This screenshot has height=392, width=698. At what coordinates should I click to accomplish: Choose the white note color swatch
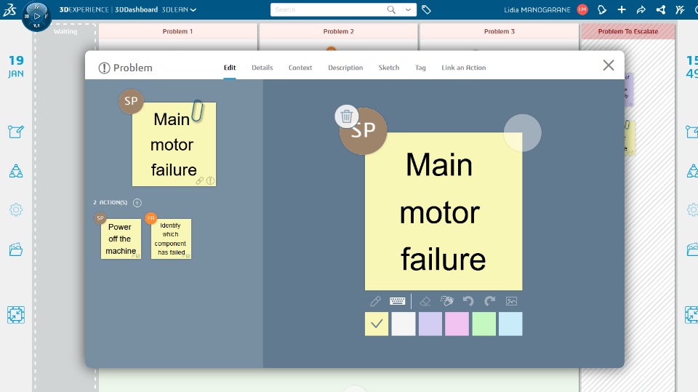click(404, 324)
